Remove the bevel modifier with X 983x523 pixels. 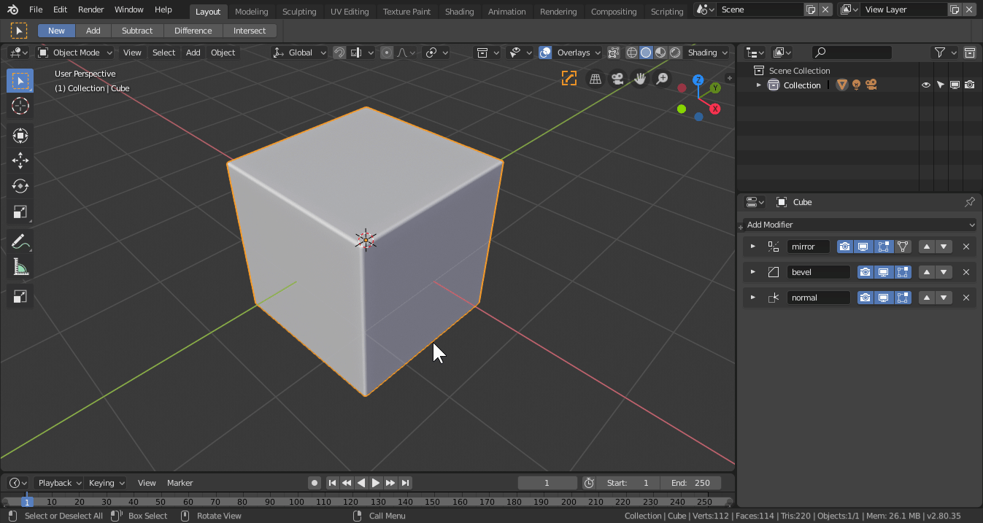point(965,272)
